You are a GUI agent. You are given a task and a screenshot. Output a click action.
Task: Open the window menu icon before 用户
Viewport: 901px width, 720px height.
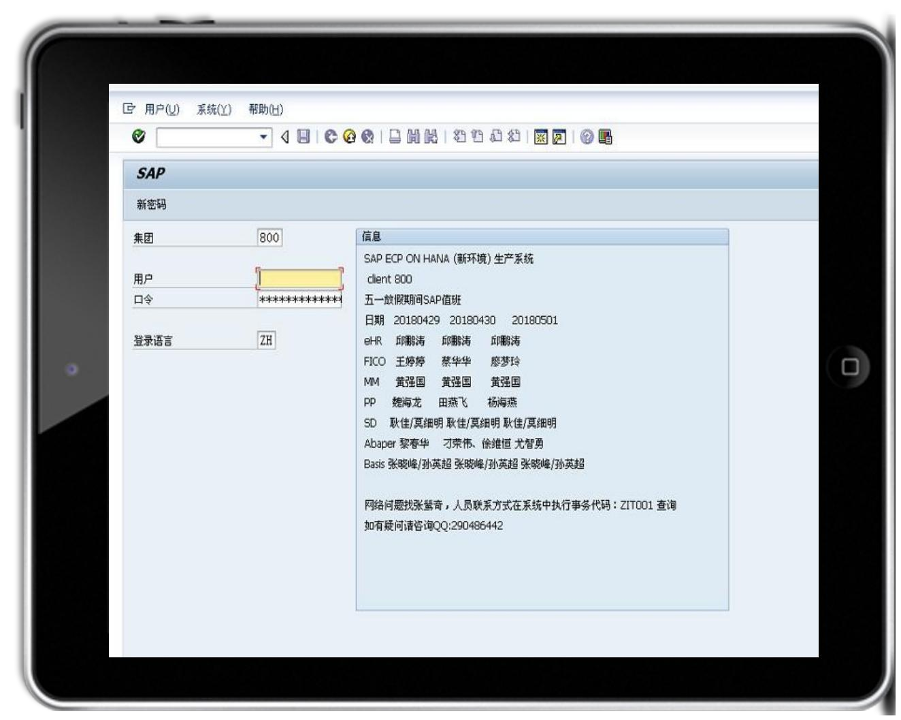point(129,108)
